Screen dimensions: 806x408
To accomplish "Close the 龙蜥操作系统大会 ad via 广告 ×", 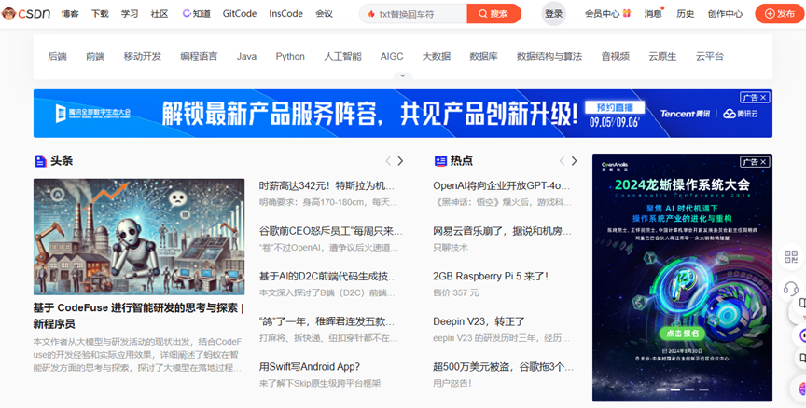I will coord(755,162).
